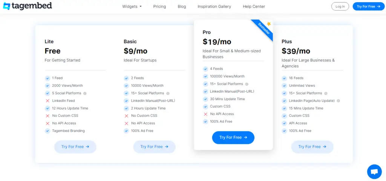
Task: Click check icon beside Unlimited Views
Action: (x=285, y=86)
